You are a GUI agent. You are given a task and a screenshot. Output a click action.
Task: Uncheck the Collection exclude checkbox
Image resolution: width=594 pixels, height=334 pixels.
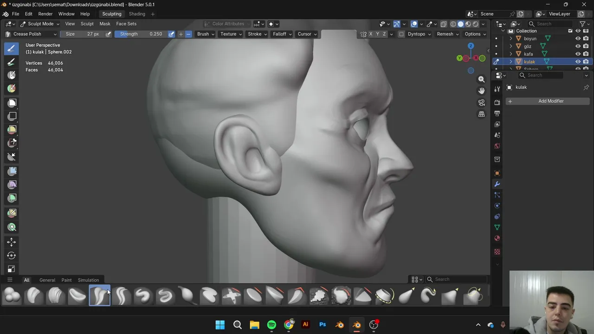point(570,31)
